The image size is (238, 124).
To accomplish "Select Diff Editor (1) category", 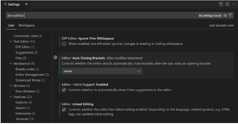I will point(25,47).
